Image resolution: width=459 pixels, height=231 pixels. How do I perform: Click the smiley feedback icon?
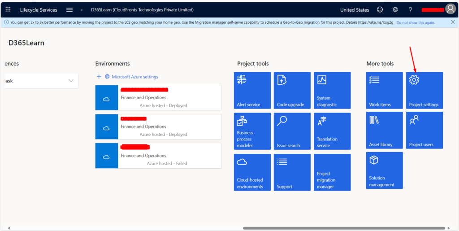(380, 10)
